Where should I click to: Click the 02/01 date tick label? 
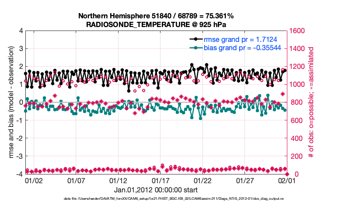(x=286, y=180)
